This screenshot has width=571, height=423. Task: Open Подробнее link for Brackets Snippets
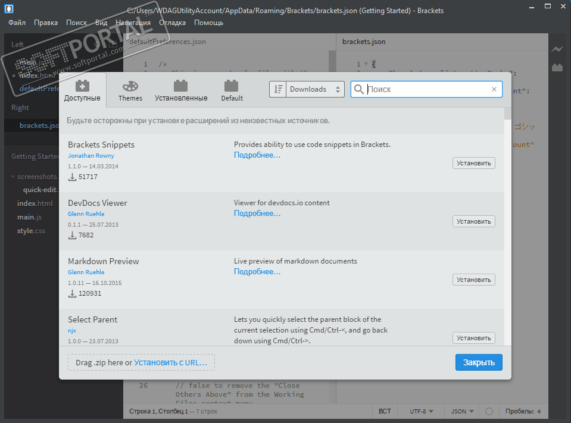coord(257,155)
